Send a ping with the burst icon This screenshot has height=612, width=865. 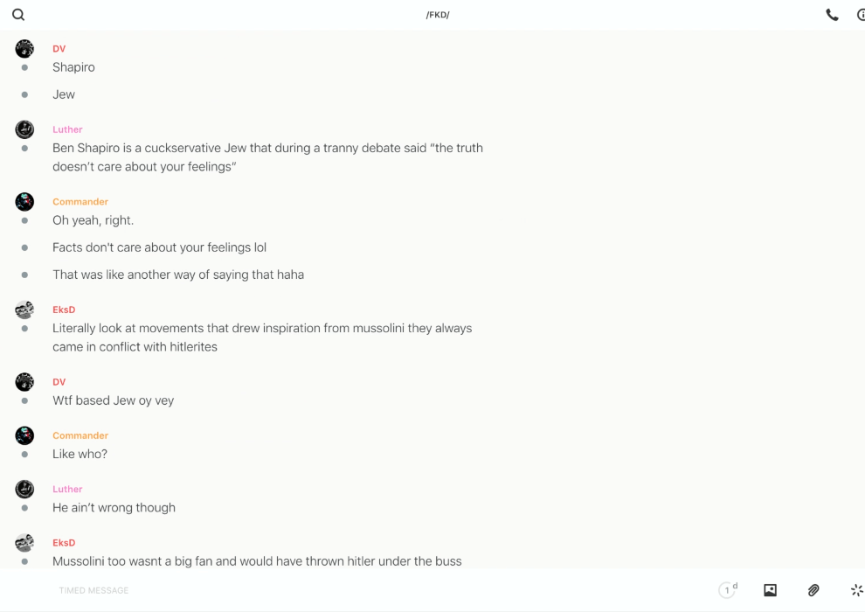click(x=856, y=590)
